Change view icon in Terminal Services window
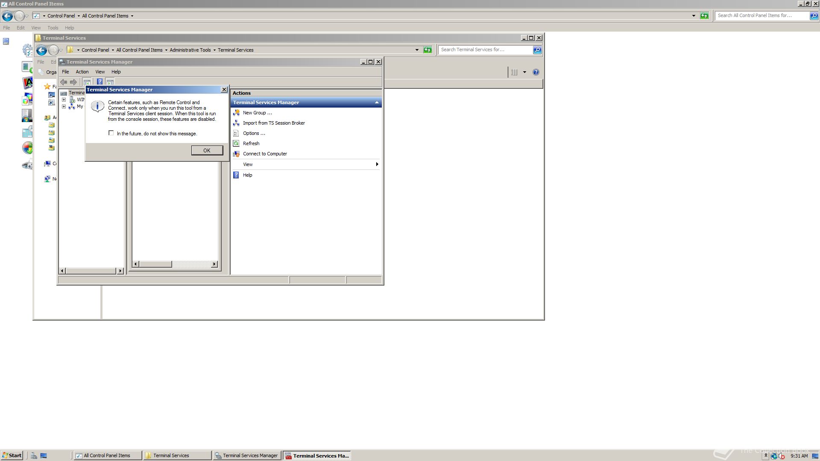820x461 pixels. [x=515, y=72]
